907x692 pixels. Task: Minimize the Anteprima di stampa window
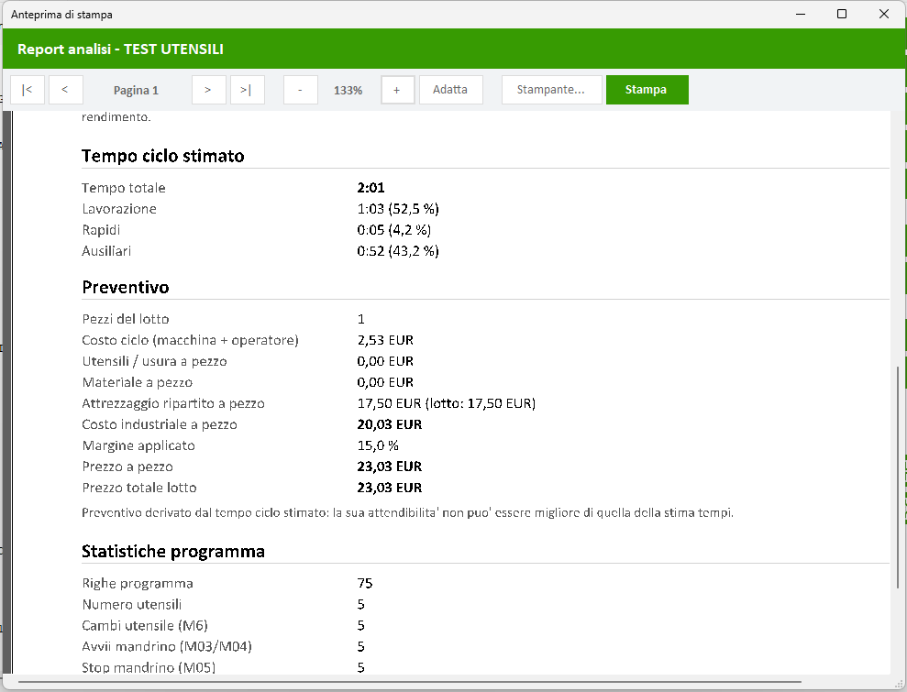(x=801, y=14)
